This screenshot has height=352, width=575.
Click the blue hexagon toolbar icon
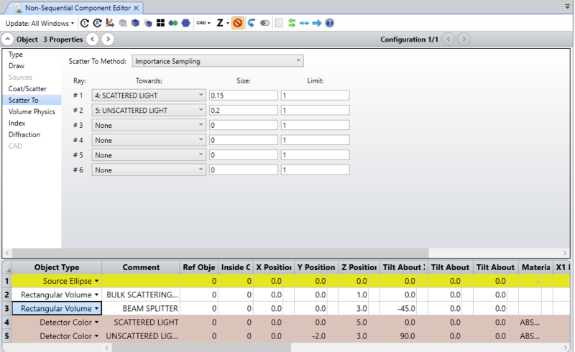[186, 23]
